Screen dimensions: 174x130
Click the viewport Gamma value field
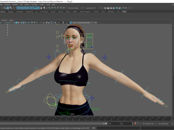(x=66, y=23)
